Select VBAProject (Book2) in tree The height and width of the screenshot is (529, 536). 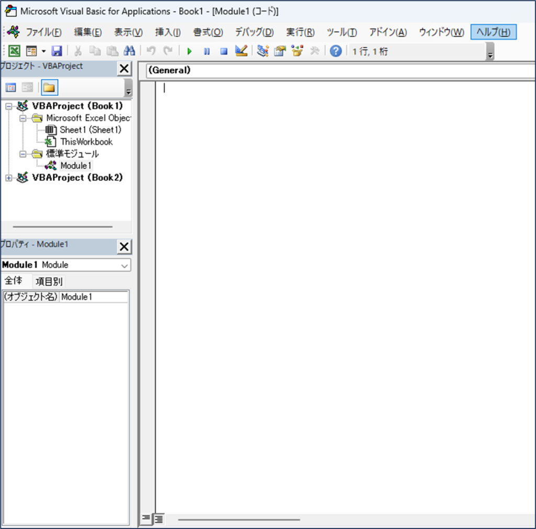[77, 177]
